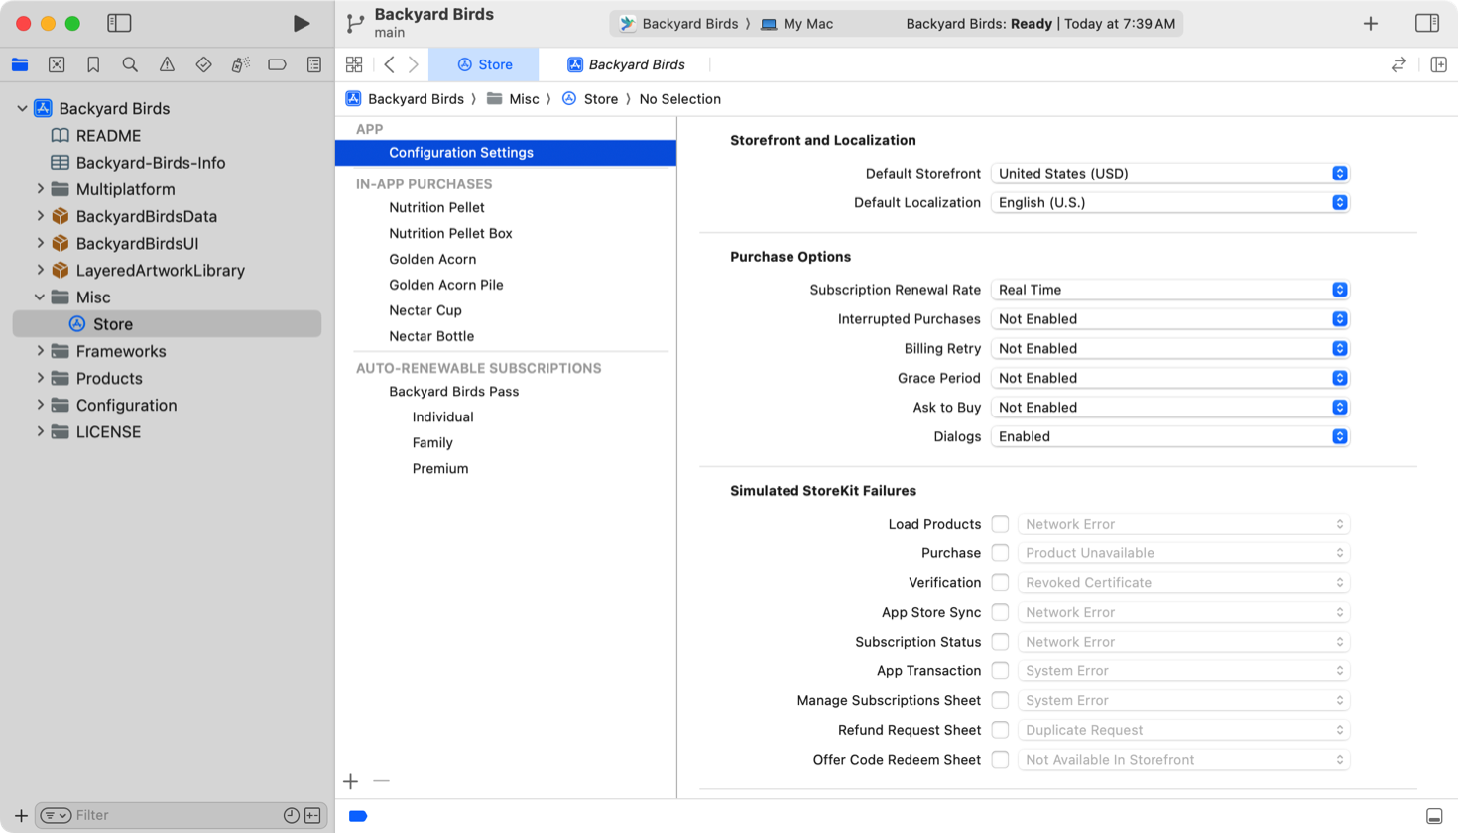Open the Source Control navigator icon
This screenshot has height=833, width=1458.
click(x=57, y=64)
